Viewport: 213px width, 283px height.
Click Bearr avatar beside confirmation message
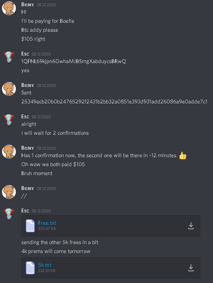point(9,152)
